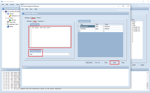Select the MachineName key cell
This screenshot has width=150, height=93.
pos(88,26)
